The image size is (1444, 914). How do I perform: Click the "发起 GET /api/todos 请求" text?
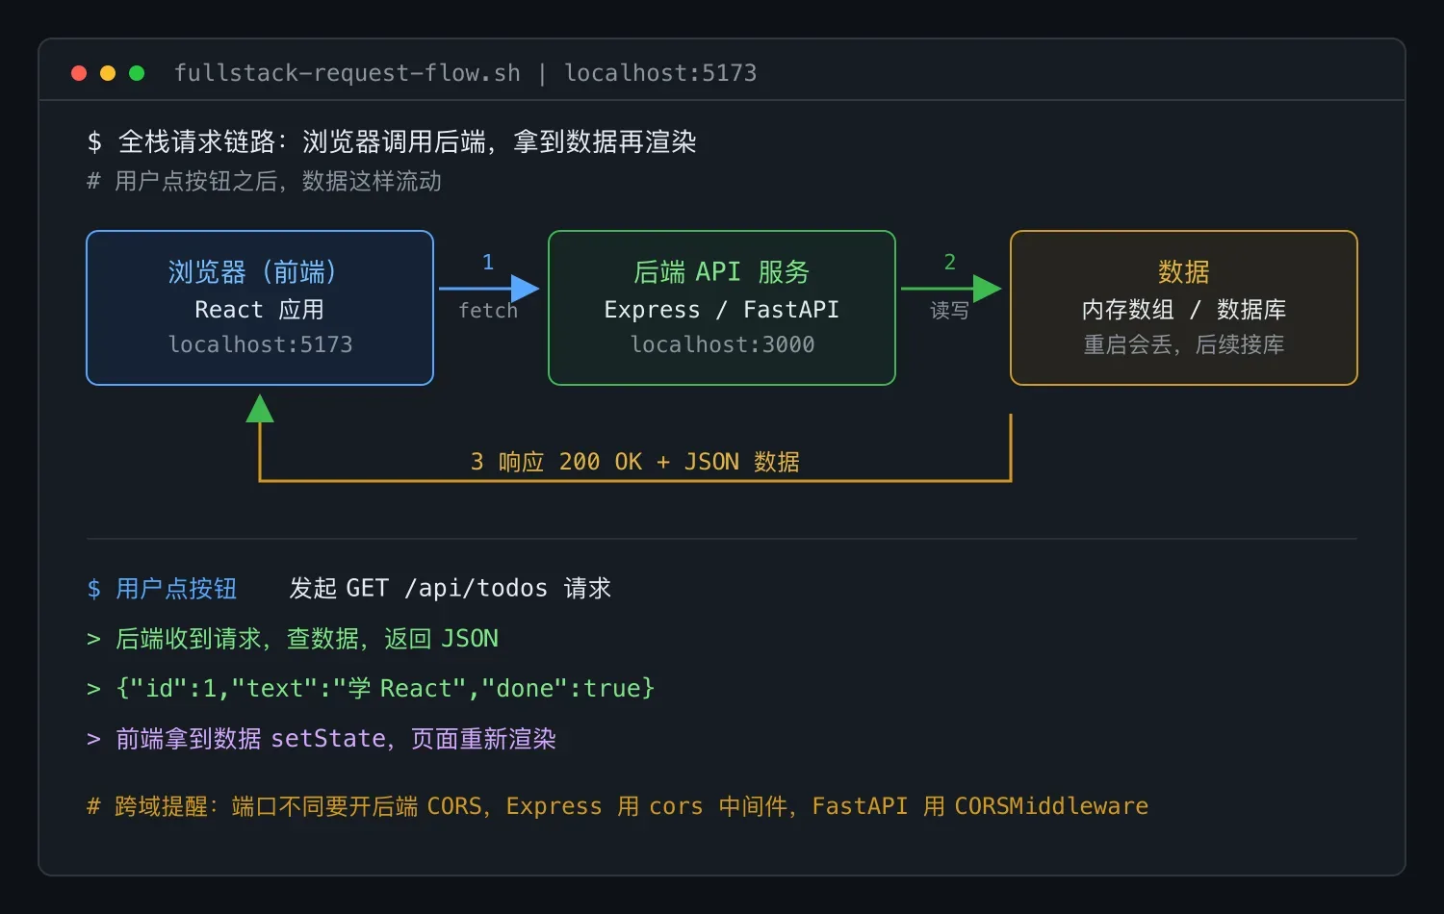(451, 589)
